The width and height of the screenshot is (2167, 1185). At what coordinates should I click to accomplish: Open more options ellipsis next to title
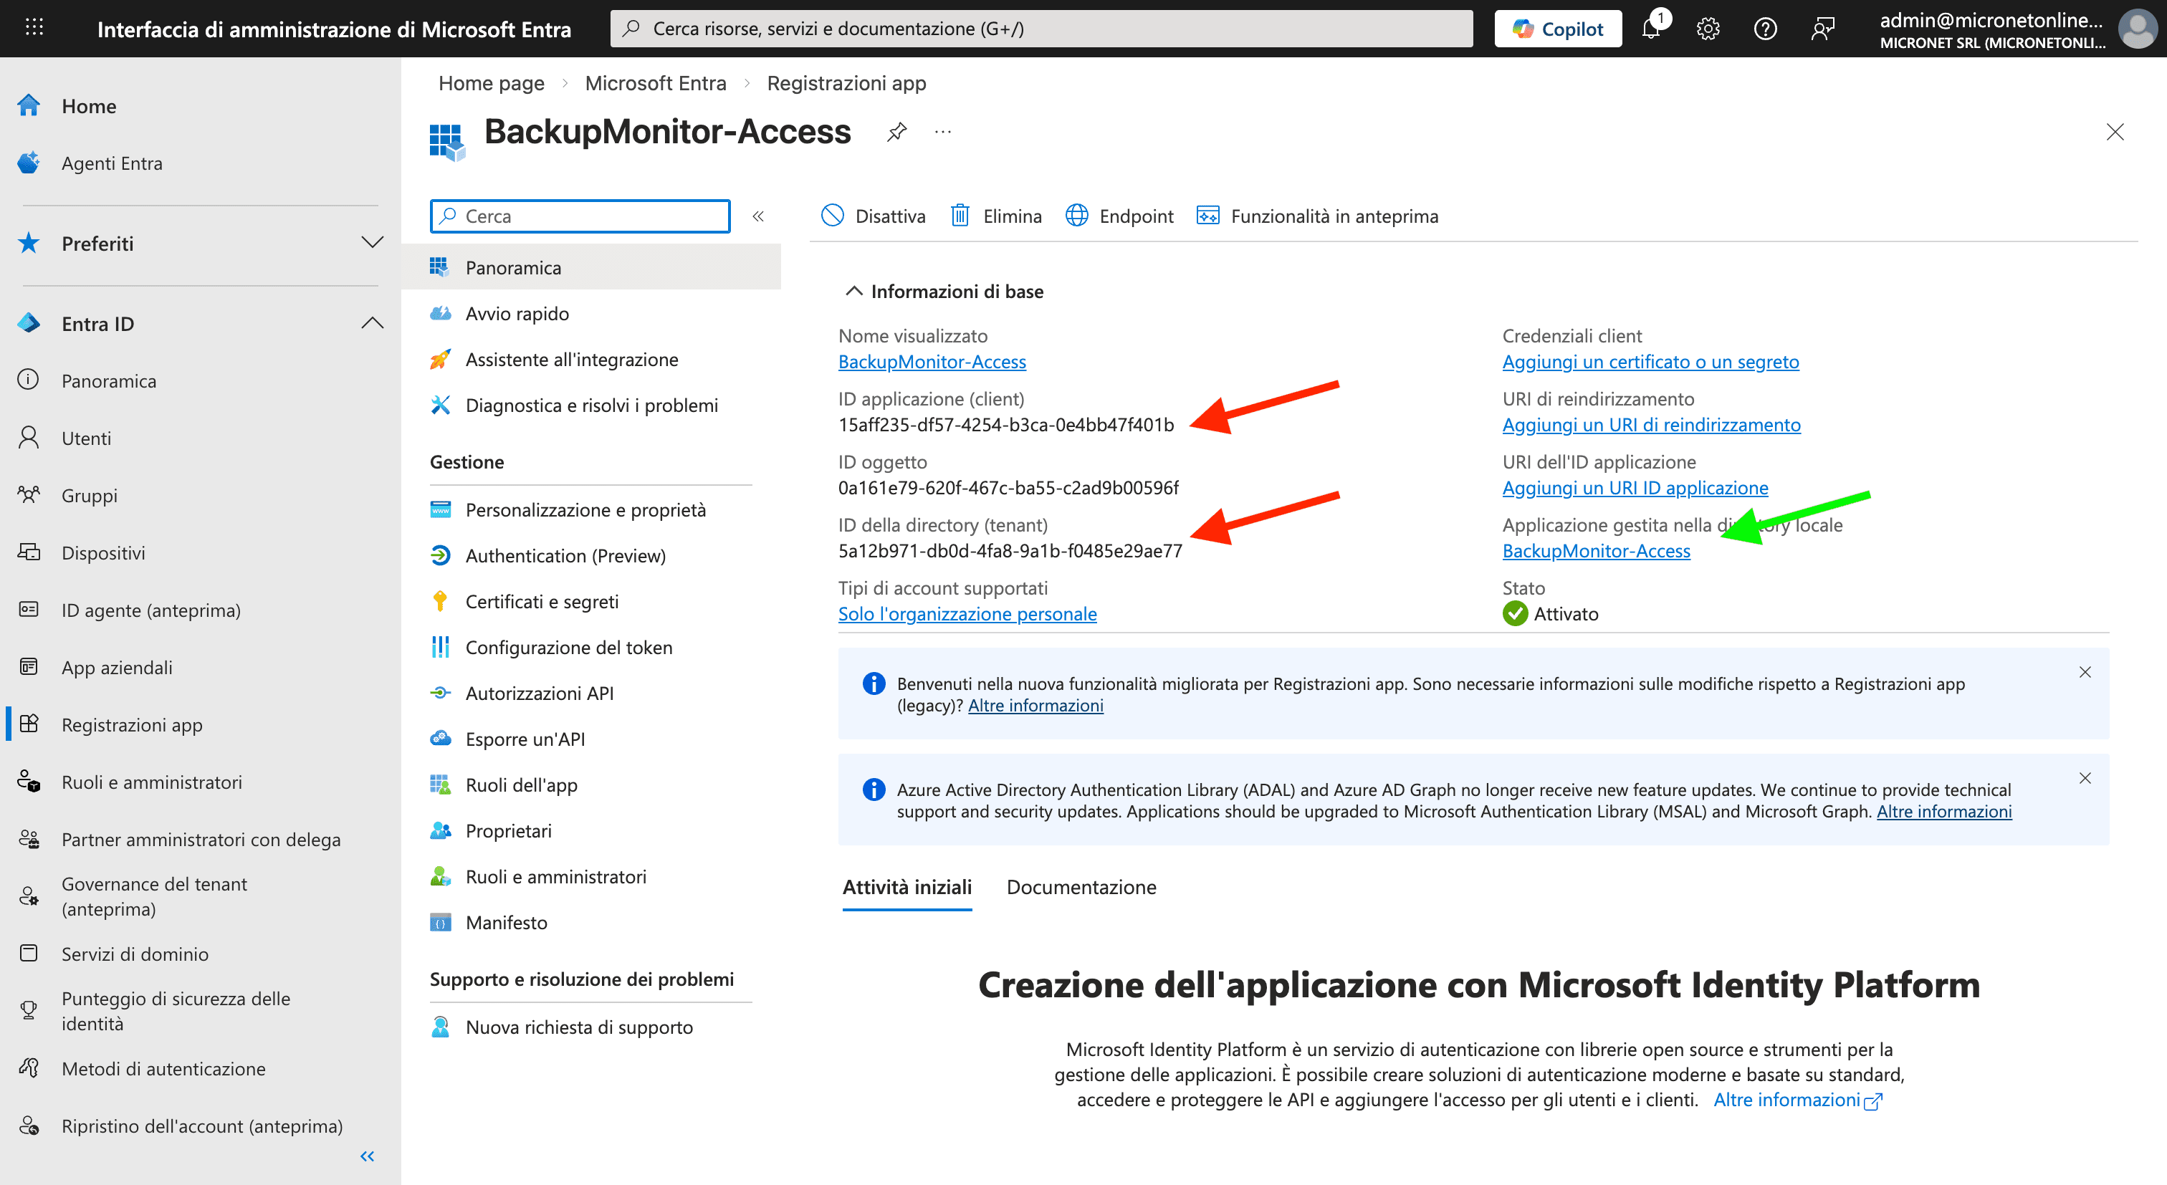pyautogui.click(x=943, y=132)
